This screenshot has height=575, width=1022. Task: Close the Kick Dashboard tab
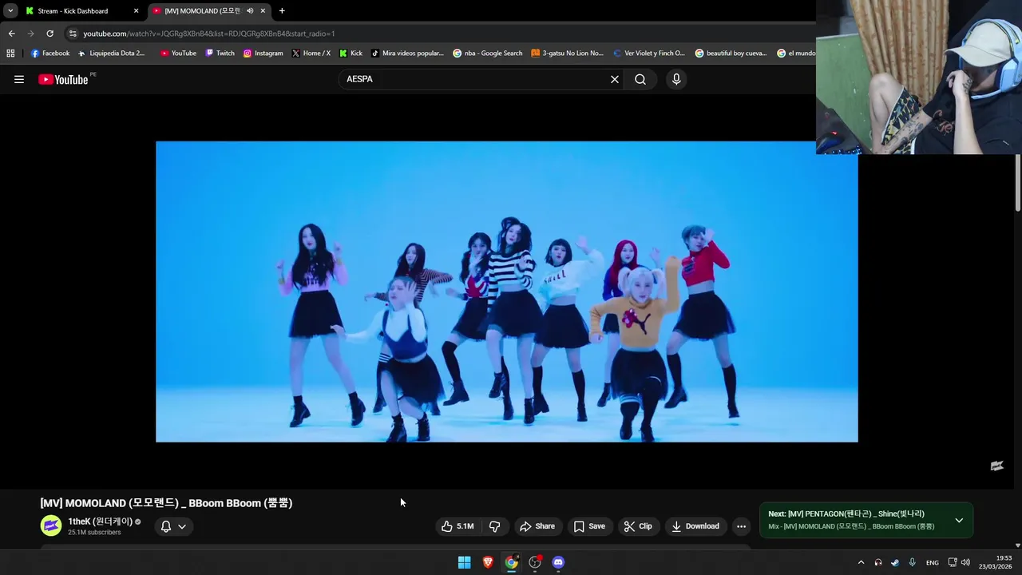pyautogui.click(x=136, y=11)
